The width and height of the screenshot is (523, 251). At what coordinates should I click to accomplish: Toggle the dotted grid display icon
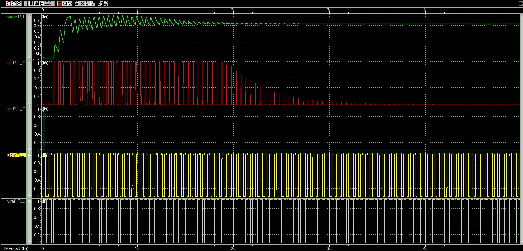(52, 3)
